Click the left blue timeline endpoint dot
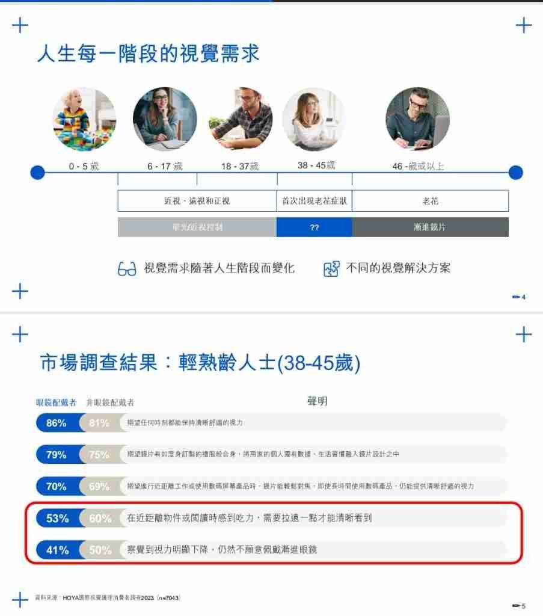This screenshot has width=543, height=616. tap(38, 173)
